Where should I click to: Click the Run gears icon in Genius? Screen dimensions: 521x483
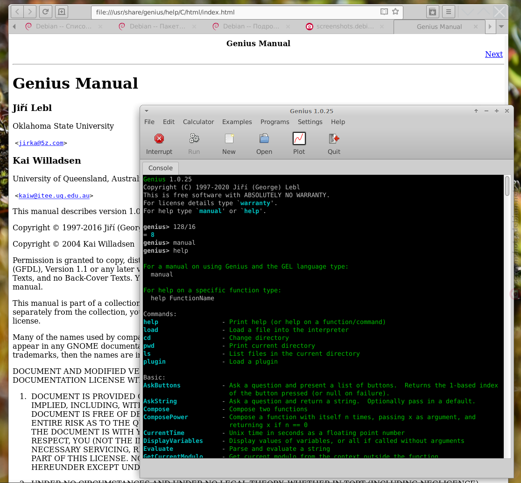click(194, 138)
